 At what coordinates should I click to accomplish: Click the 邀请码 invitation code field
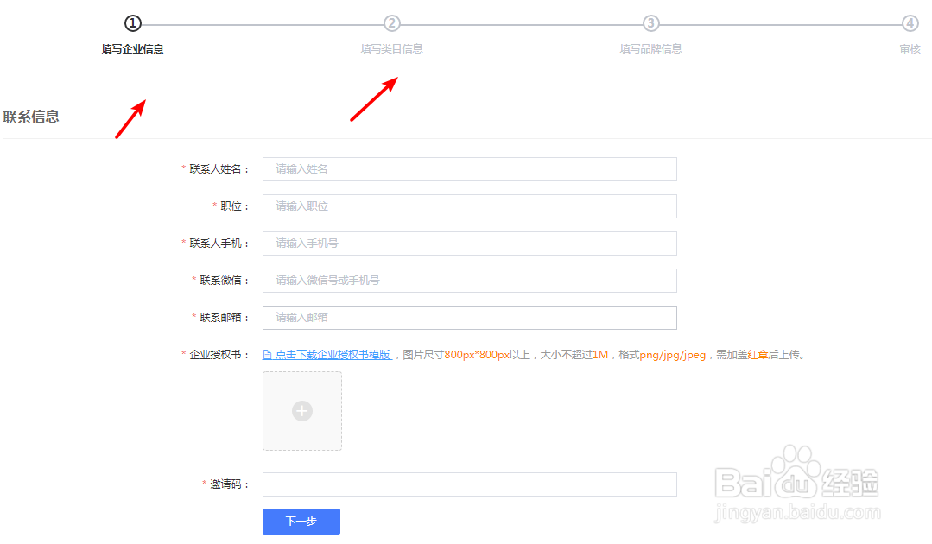click(x=469, y=484)
